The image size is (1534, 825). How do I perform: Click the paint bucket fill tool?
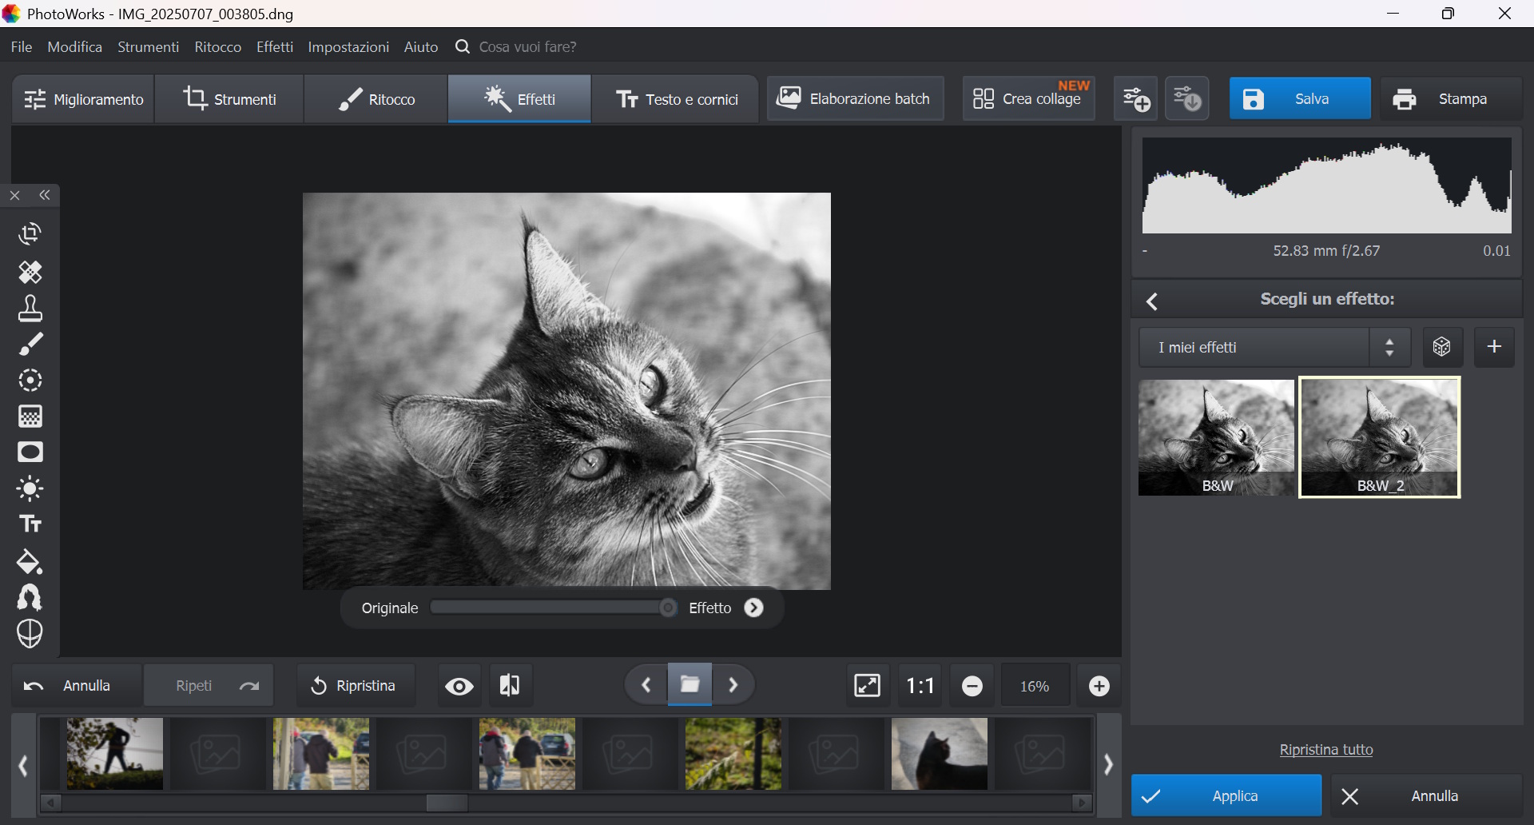(30, 562)
